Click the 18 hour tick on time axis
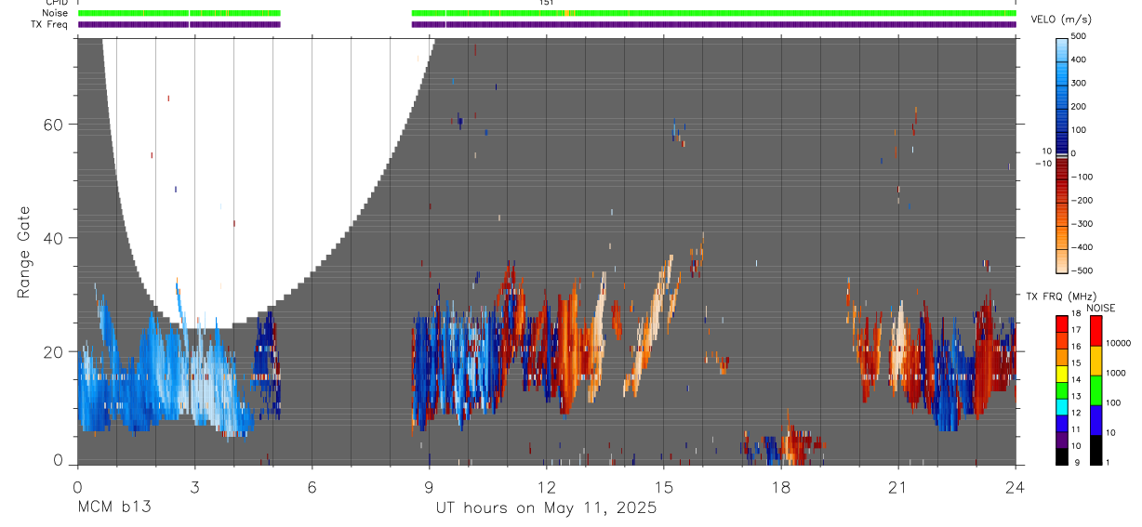 781,487
